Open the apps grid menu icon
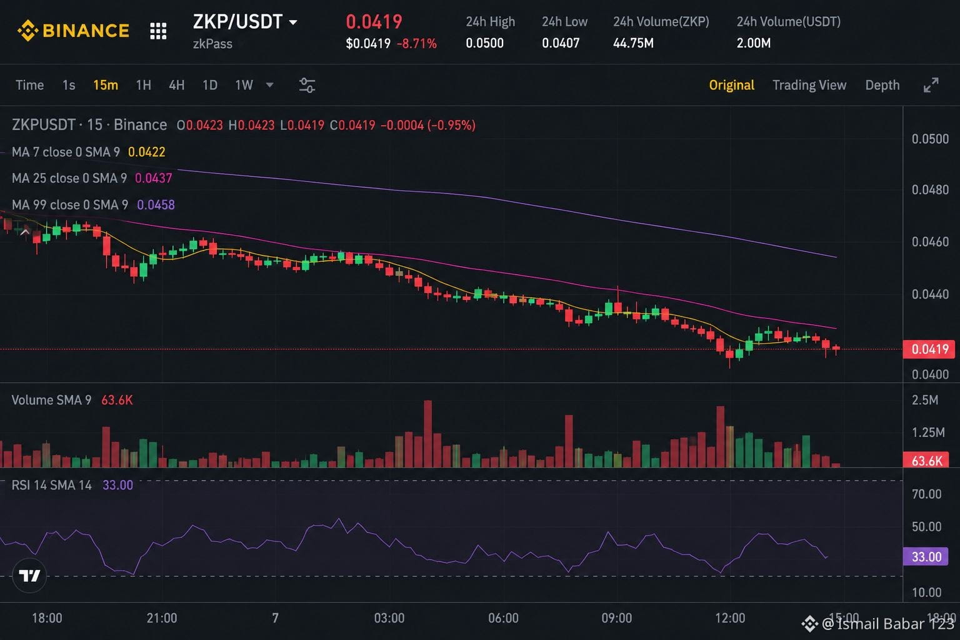 158,31
